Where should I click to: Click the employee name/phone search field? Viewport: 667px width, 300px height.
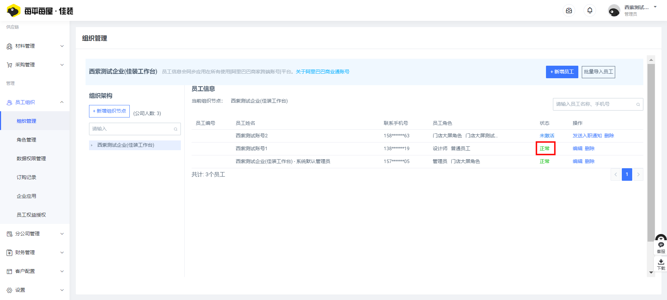click(x=598, y=104)
